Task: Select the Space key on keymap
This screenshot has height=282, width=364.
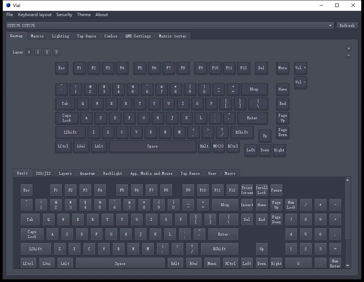Action: [152, 146]
